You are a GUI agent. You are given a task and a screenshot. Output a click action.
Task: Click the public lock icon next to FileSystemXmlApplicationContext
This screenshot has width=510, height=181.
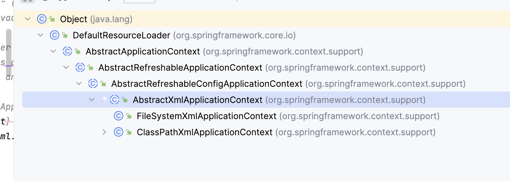tap(129, 116)
